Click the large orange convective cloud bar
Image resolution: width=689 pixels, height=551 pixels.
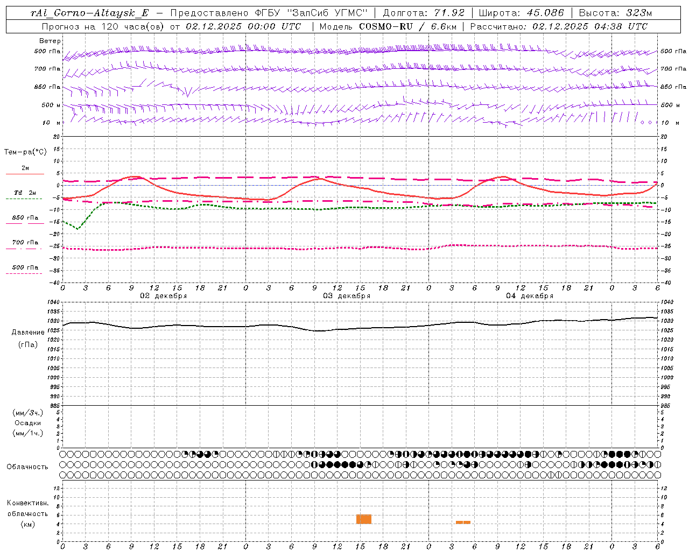click(364, 519)
